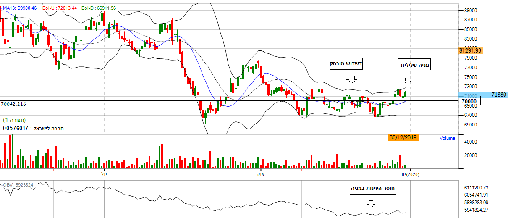Select the 'מניה שלילית' annotation box
This screenshot has height=221, width=508.
[x=414, y=65]
